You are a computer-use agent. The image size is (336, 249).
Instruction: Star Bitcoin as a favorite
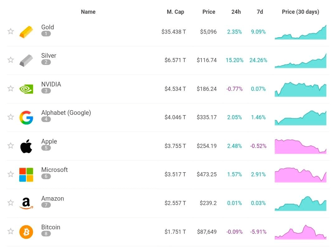[11, 232]
